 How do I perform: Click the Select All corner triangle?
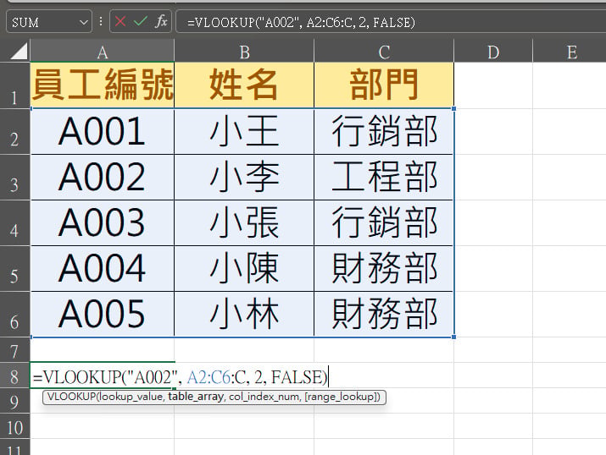(18, 51)
